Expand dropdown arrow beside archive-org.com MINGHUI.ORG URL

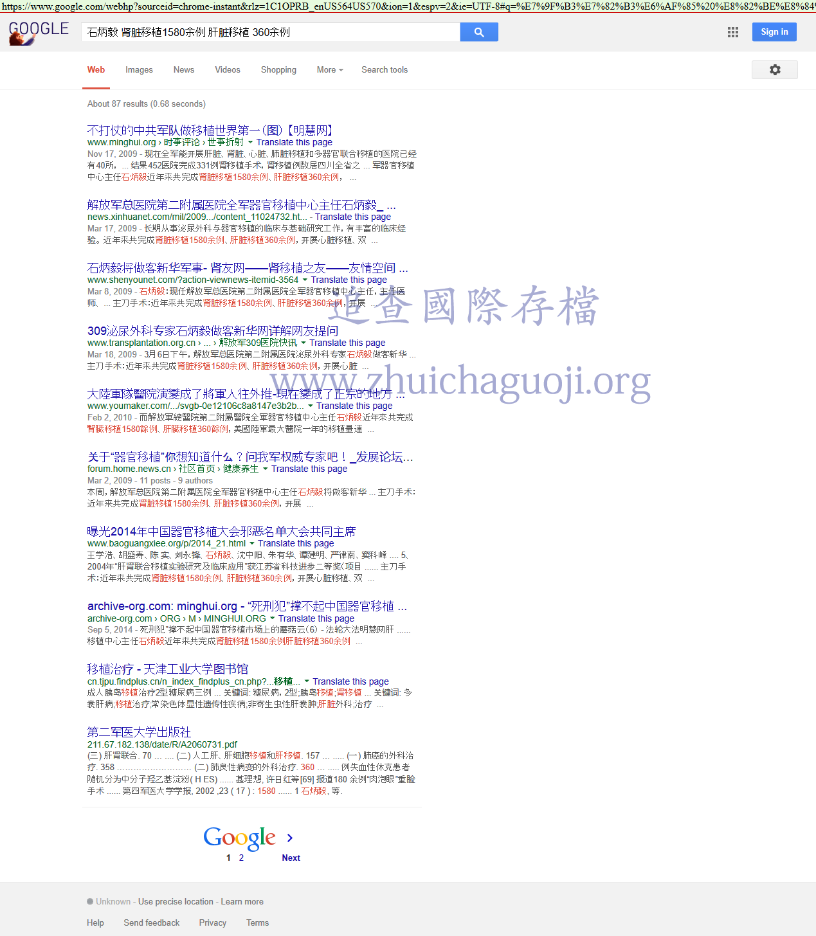[273, 619]
